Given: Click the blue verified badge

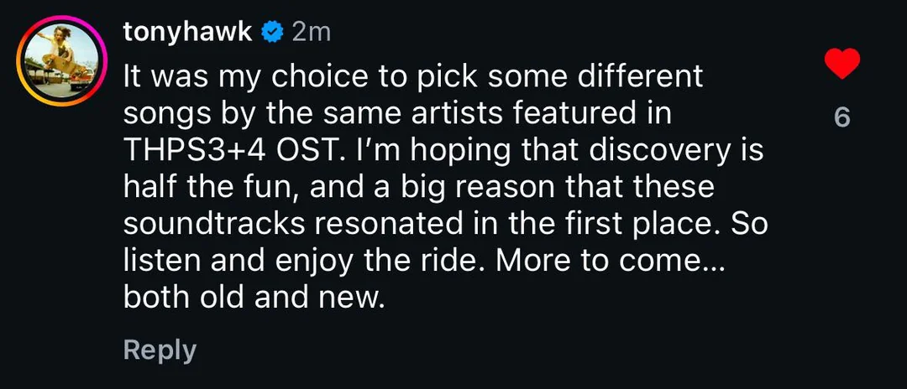Looking at the screenshot, I should pos(271,33).
